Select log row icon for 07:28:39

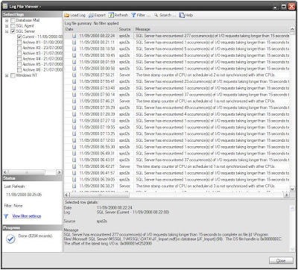[x=74, y=114]
